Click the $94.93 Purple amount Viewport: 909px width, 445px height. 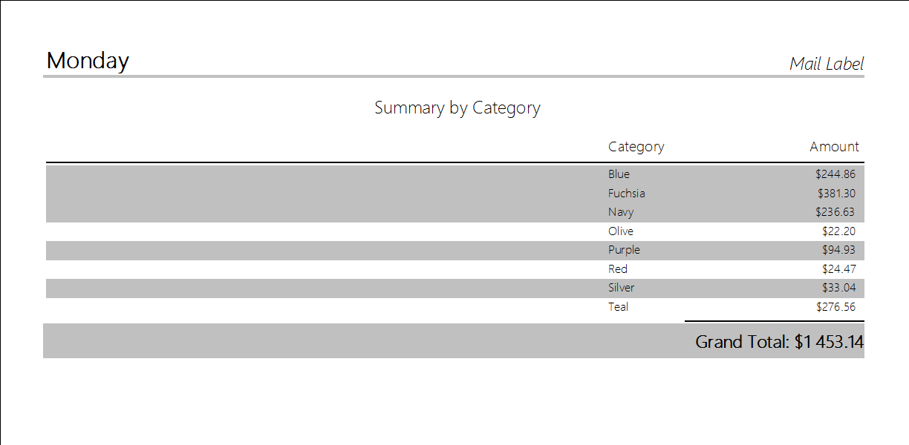pos(838,250)
